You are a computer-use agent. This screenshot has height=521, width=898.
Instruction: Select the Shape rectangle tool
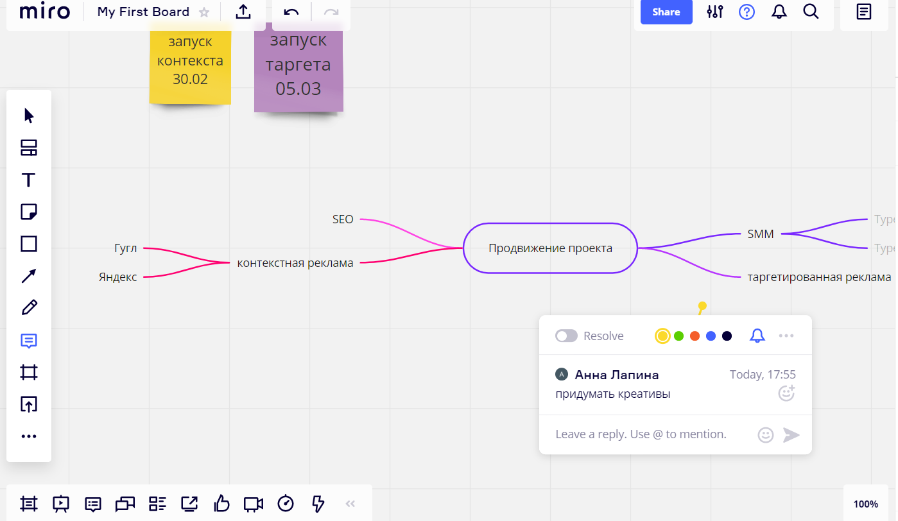pyautogui.click(x=29, y=244)
